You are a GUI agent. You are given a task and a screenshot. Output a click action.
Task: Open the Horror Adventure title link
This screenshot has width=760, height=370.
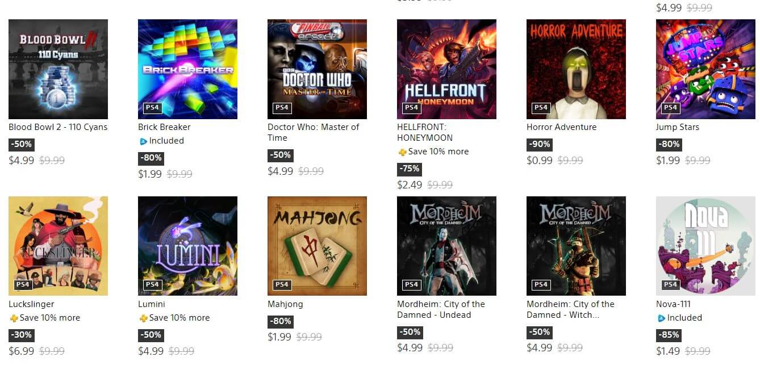[561, 127]
